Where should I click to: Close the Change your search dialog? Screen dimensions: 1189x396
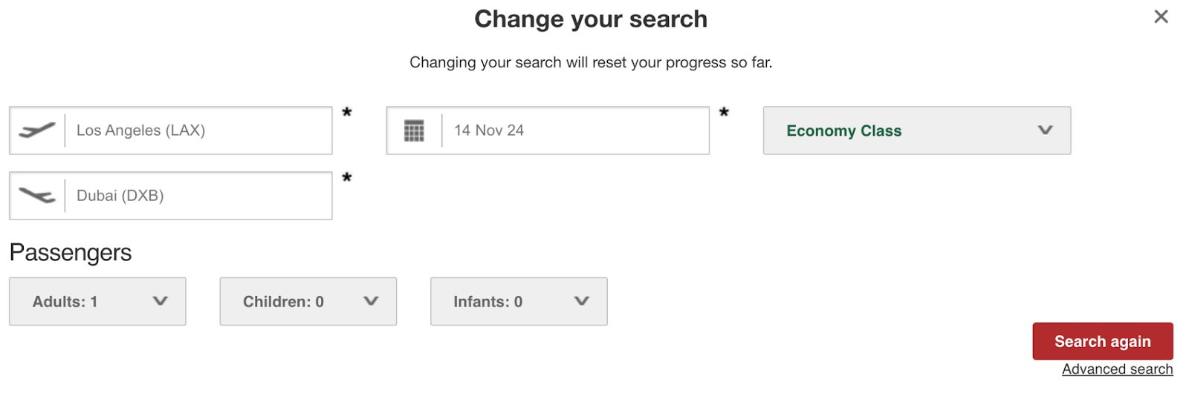pyautogui.click(x=1161, y=16)
